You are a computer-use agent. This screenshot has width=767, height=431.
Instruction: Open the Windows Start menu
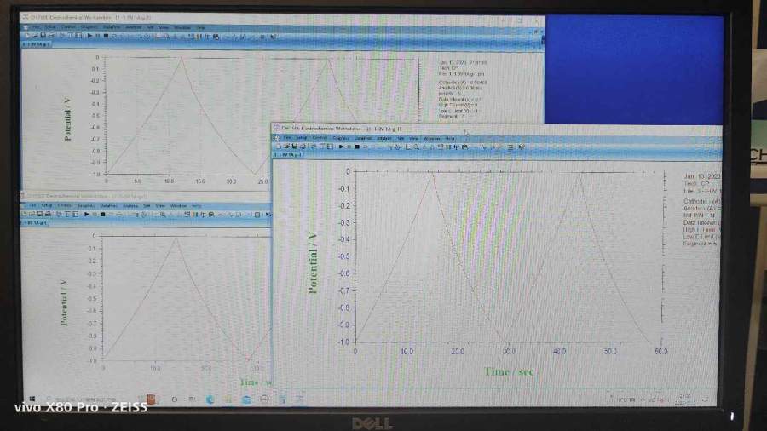pyautogui.click(x=32, y=399)
